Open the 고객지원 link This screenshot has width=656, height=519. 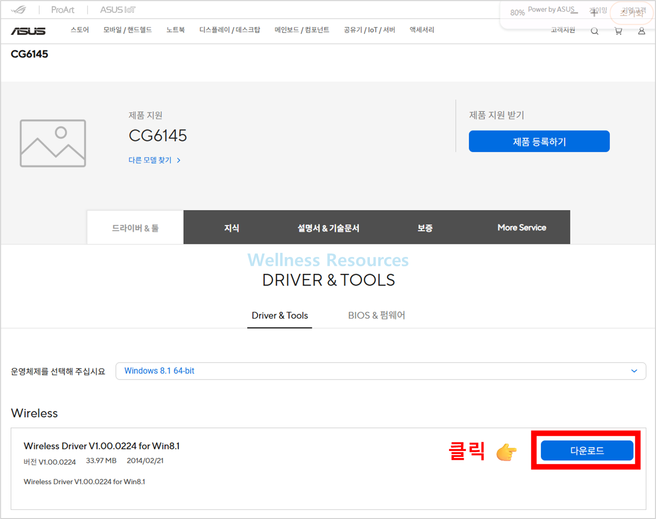tap(563, 30)
